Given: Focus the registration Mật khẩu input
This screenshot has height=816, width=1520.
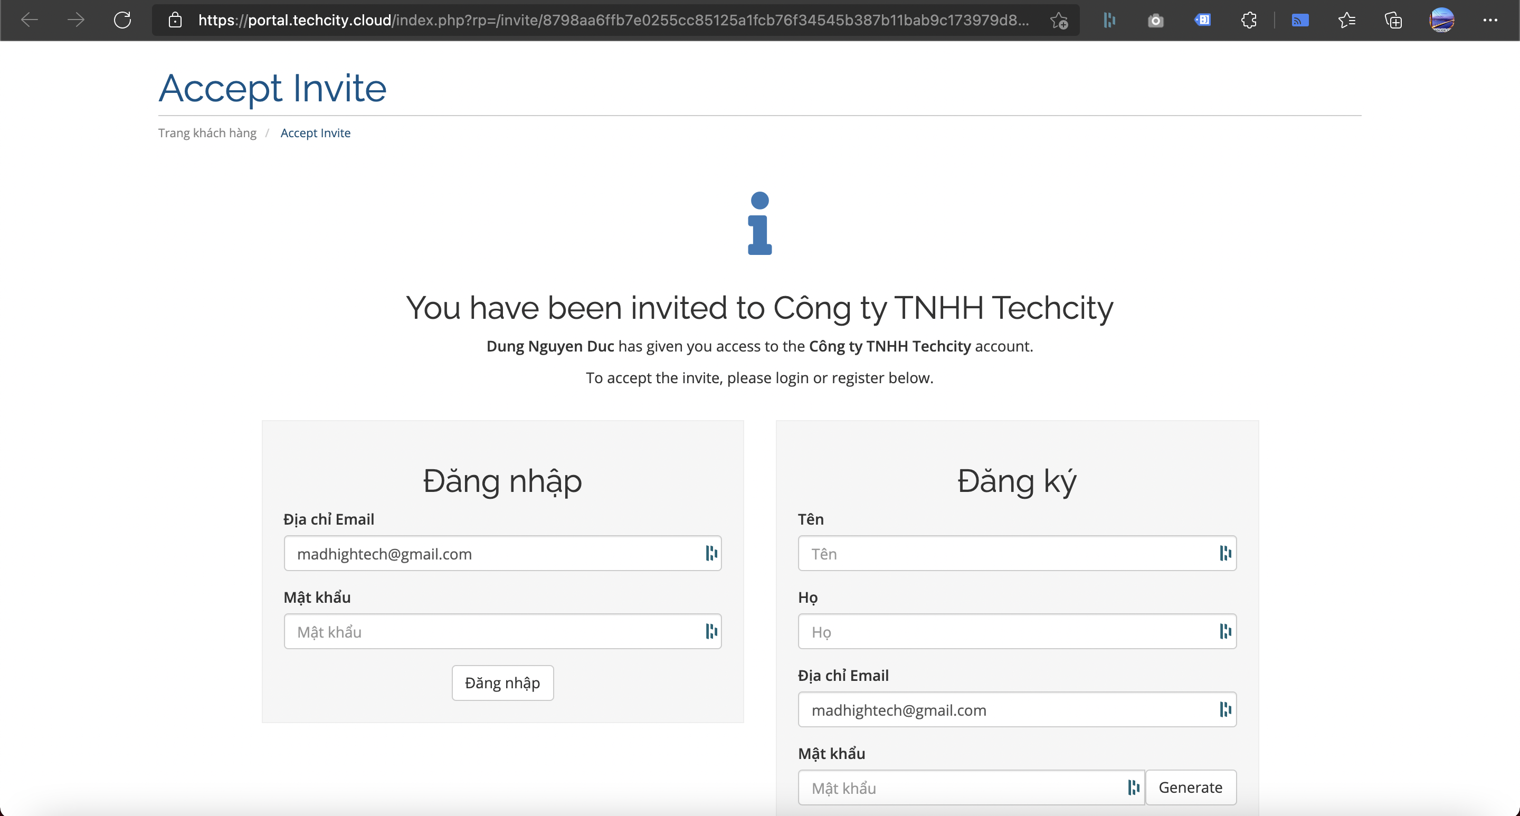Looking at the screenshot, I should click(x=971, y=787).
